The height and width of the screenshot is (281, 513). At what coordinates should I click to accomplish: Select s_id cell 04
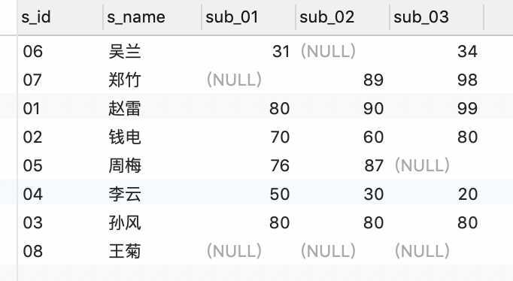point(32,194)
